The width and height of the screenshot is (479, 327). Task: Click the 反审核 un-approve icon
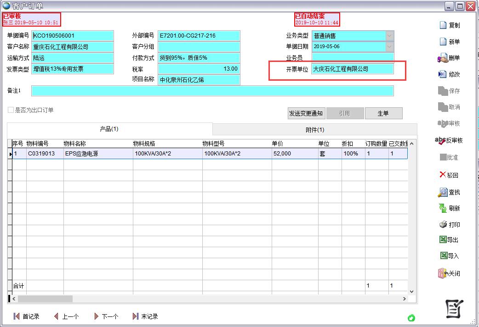point(441,140)
